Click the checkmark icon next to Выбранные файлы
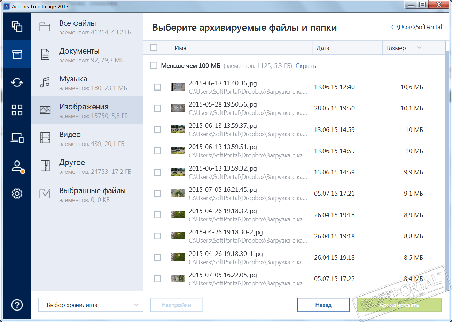452x322 pixels. pos(45,194)
